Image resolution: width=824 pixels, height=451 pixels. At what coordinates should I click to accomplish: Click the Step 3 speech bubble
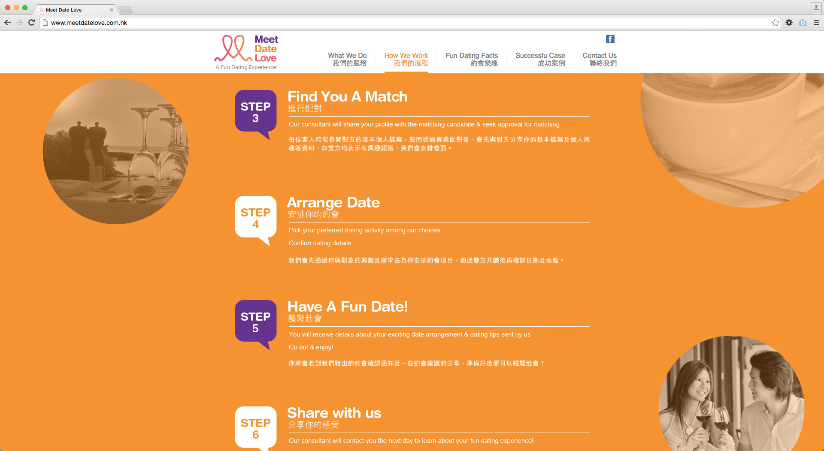point(256,113)
